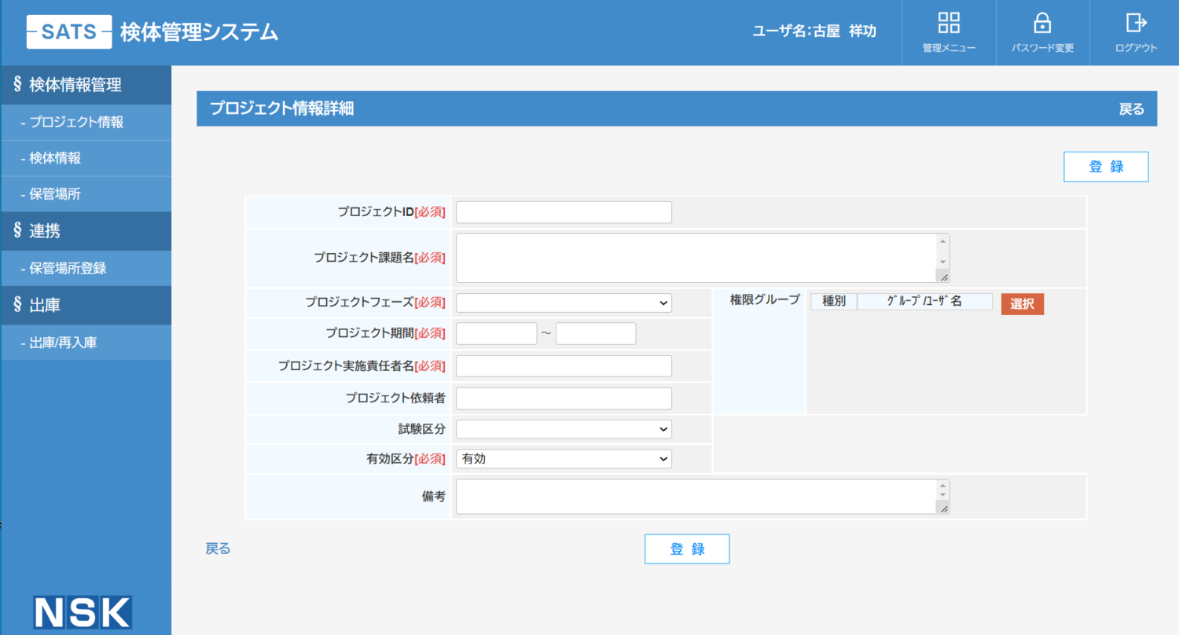Click the 検体管理システム title text
Image resolution: width=1179 pixels, height=635 pixels.
(199, 32)
